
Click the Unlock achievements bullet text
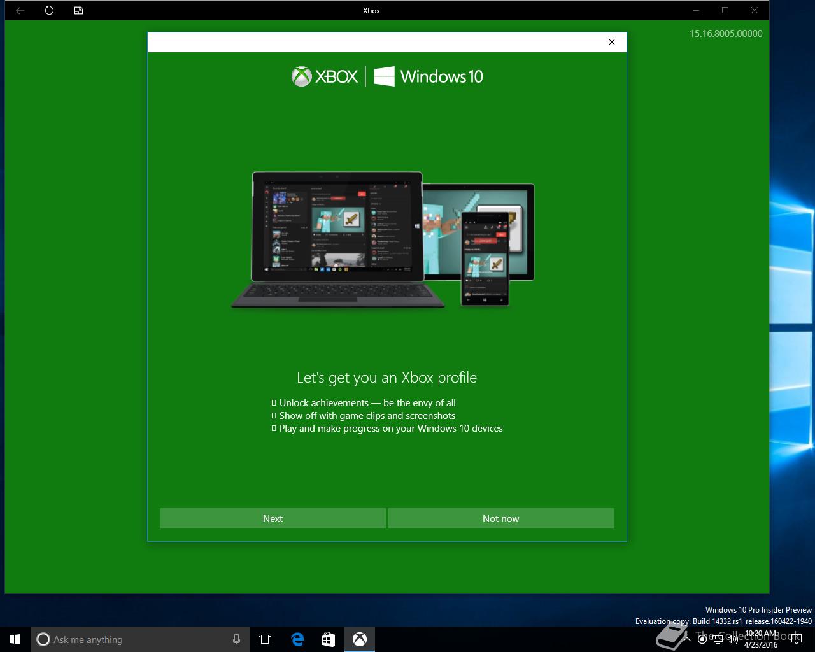pyautogui.click(x=367, y=402)
